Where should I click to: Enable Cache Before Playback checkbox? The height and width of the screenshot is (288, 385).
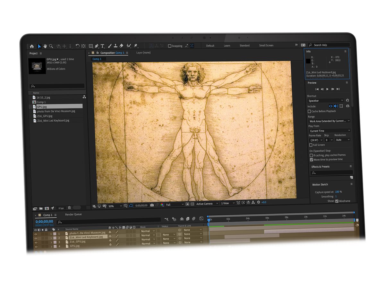(x=309, y=111)
